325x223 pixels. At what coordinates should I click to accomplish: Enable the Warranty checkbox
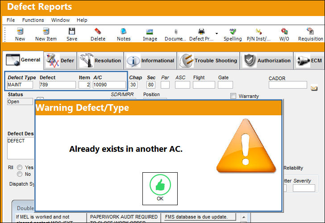(x=233, y=96)
